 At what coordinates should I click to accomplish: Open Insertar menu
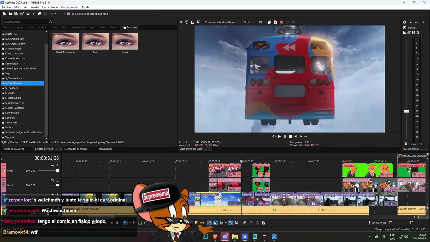(x=35, y=7)
